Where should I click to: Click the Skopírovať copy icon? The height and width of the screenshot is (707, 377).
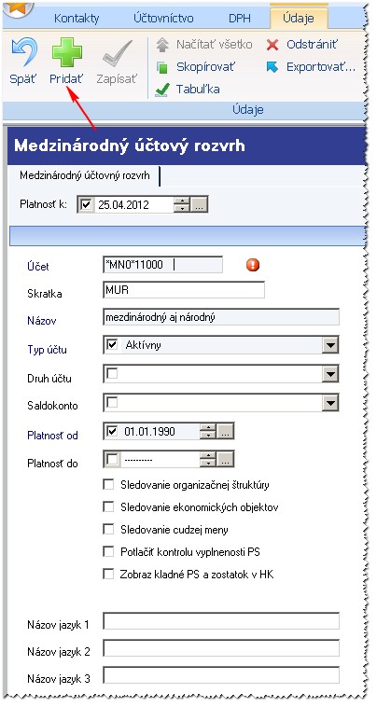(161, 68)
